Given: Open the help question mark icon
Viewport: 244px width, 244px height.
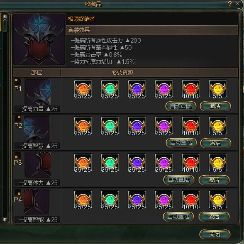Looking at the screenshot, I should pyautogui.click(x=230, y=4).
